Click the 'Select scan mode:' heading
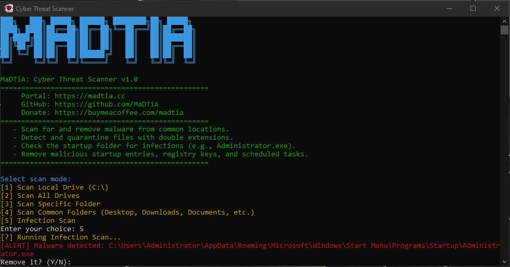The height and width of the screenshot is (267, 510). tap(36, 179)
